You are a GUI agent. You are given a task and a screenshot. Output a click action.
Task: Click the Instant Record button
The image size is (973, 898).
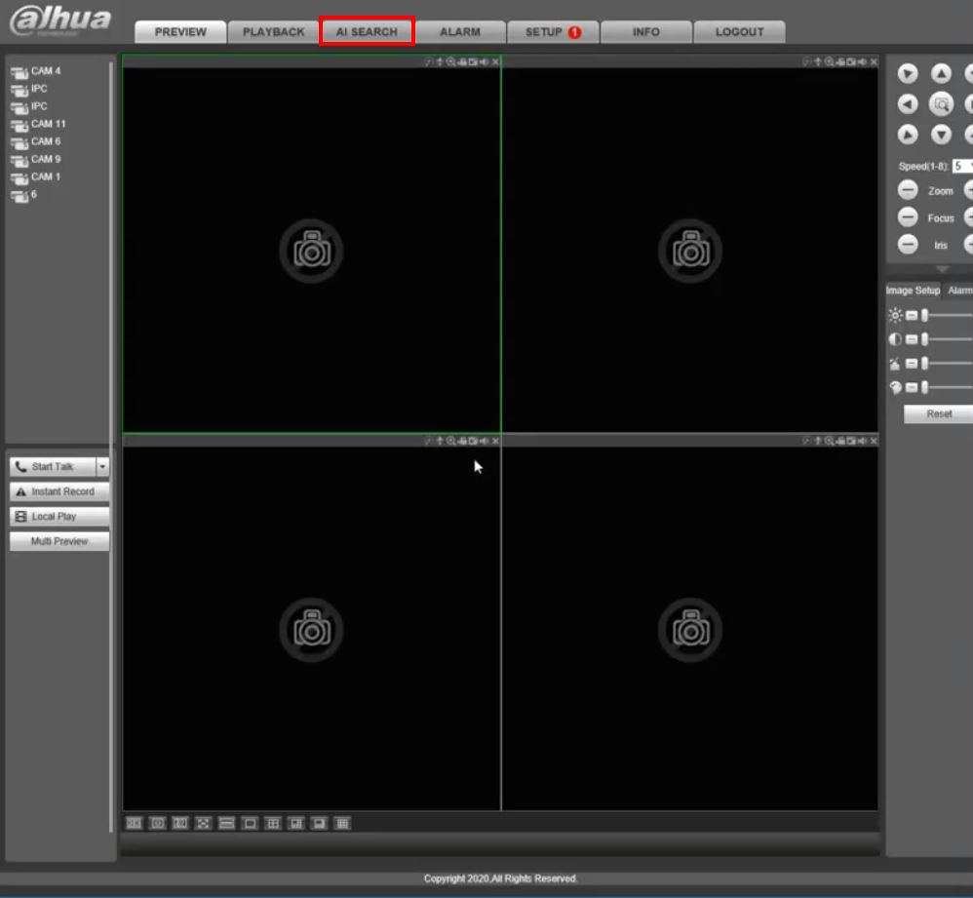(x=59, y=491)
